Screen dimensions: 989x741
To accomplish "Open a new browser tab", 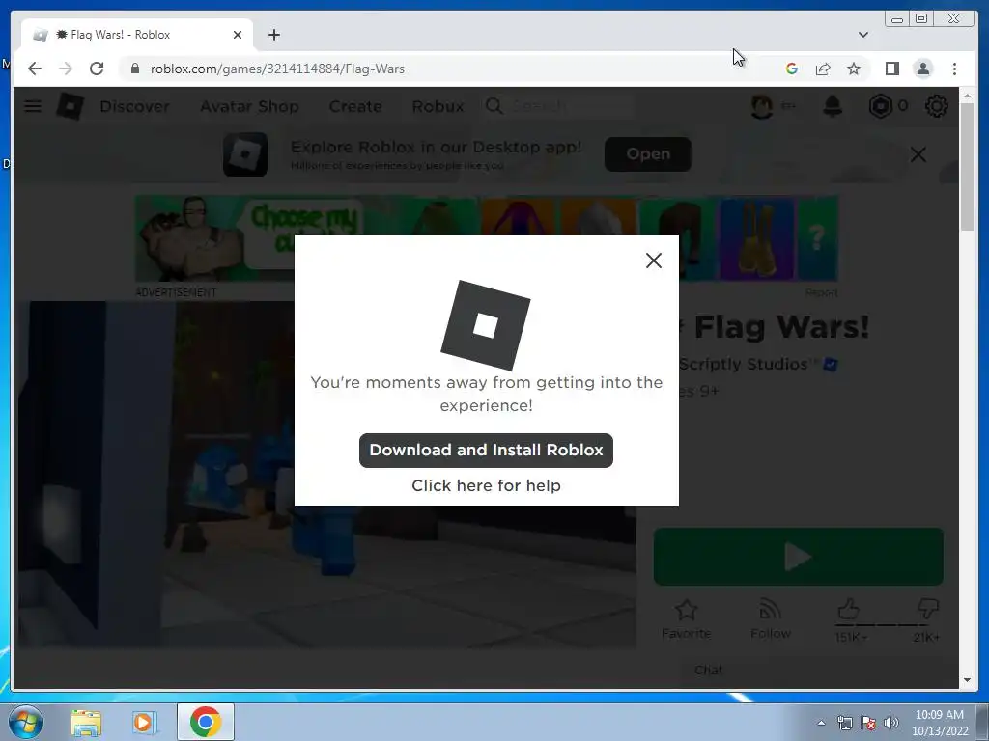I will pyautogui.click(x=273, y=35).
